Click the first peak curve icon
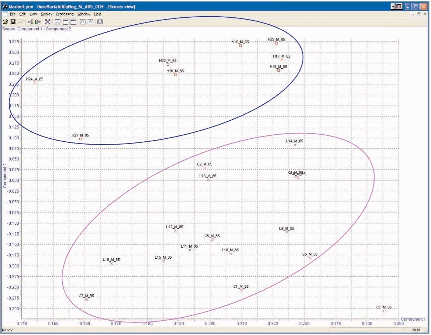The width and height of the screenshot is (431, 335). pos(83,22)
